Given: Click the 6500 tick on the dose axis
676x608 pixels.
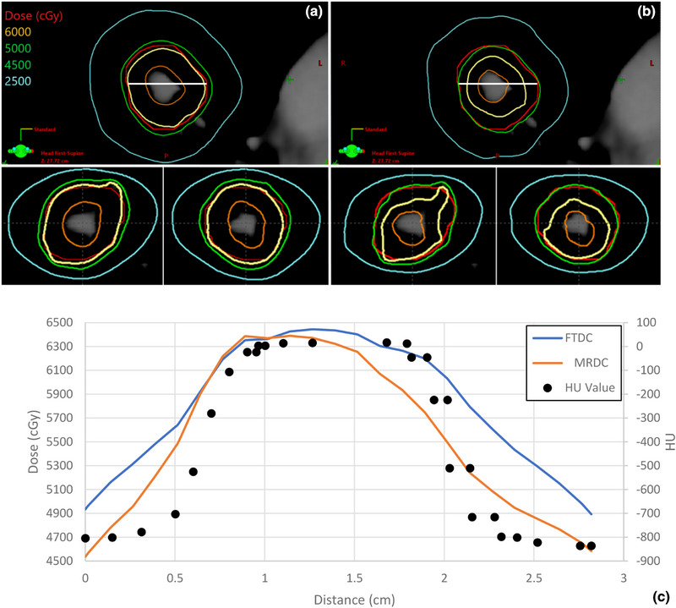Looking at the screenshot, I should (60, 323).
